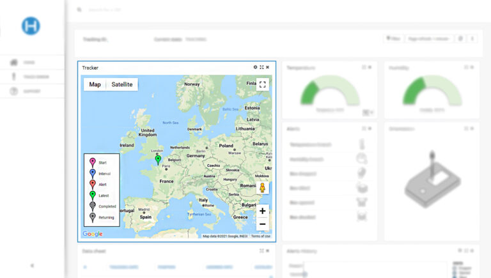Toggle fullscreen map view button

[262, 84]
